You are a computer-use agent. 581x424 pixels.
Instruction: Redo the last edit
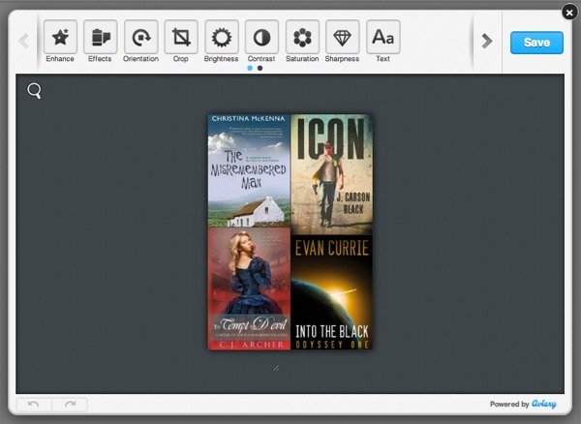pos(70,404)
